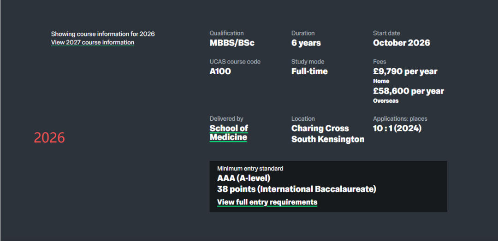Click the red 2026 label
The width and height of the screenshot is (498, 241).
49,137
